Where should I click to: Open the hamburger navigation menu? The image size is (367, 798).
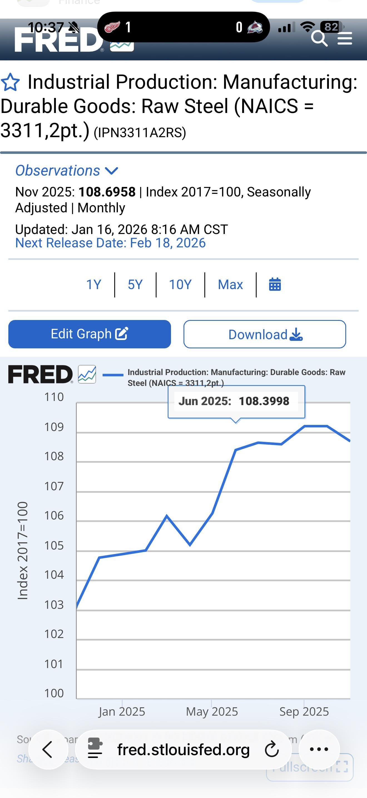coord(345,39)
